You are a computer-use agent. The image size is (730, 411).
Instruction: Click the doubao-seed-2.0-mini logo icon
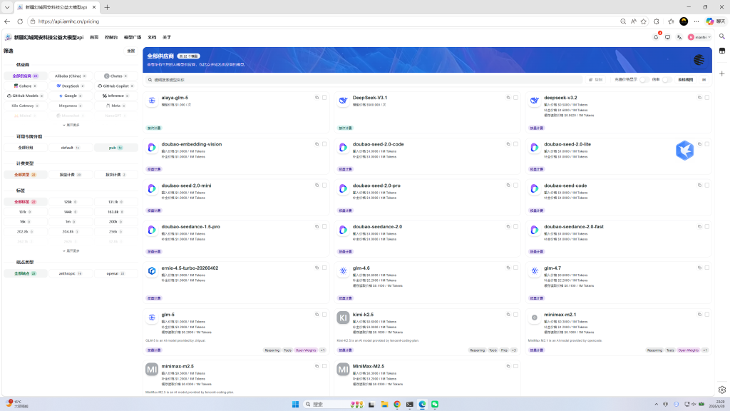coord(152,188)
